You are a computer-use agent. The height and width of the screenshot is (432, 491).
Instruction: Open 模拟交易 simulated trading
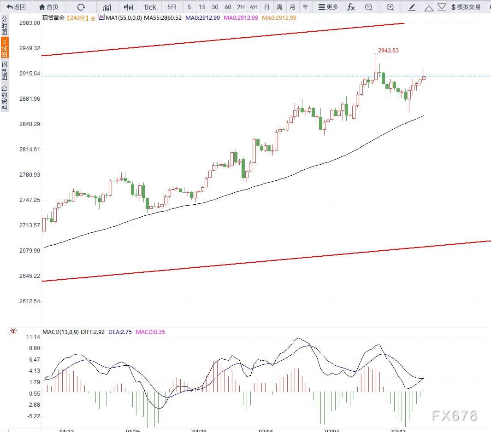click(x=466, y=7)
